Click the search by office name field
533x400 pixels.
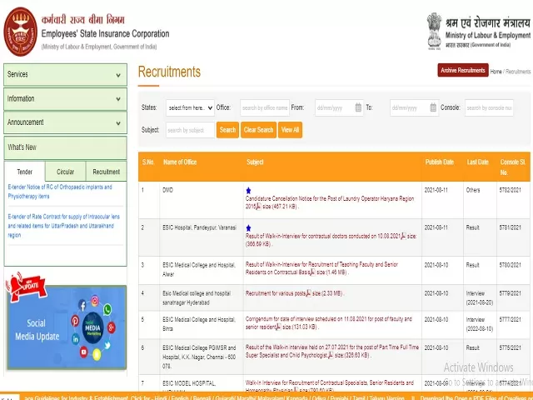(264, 108)
